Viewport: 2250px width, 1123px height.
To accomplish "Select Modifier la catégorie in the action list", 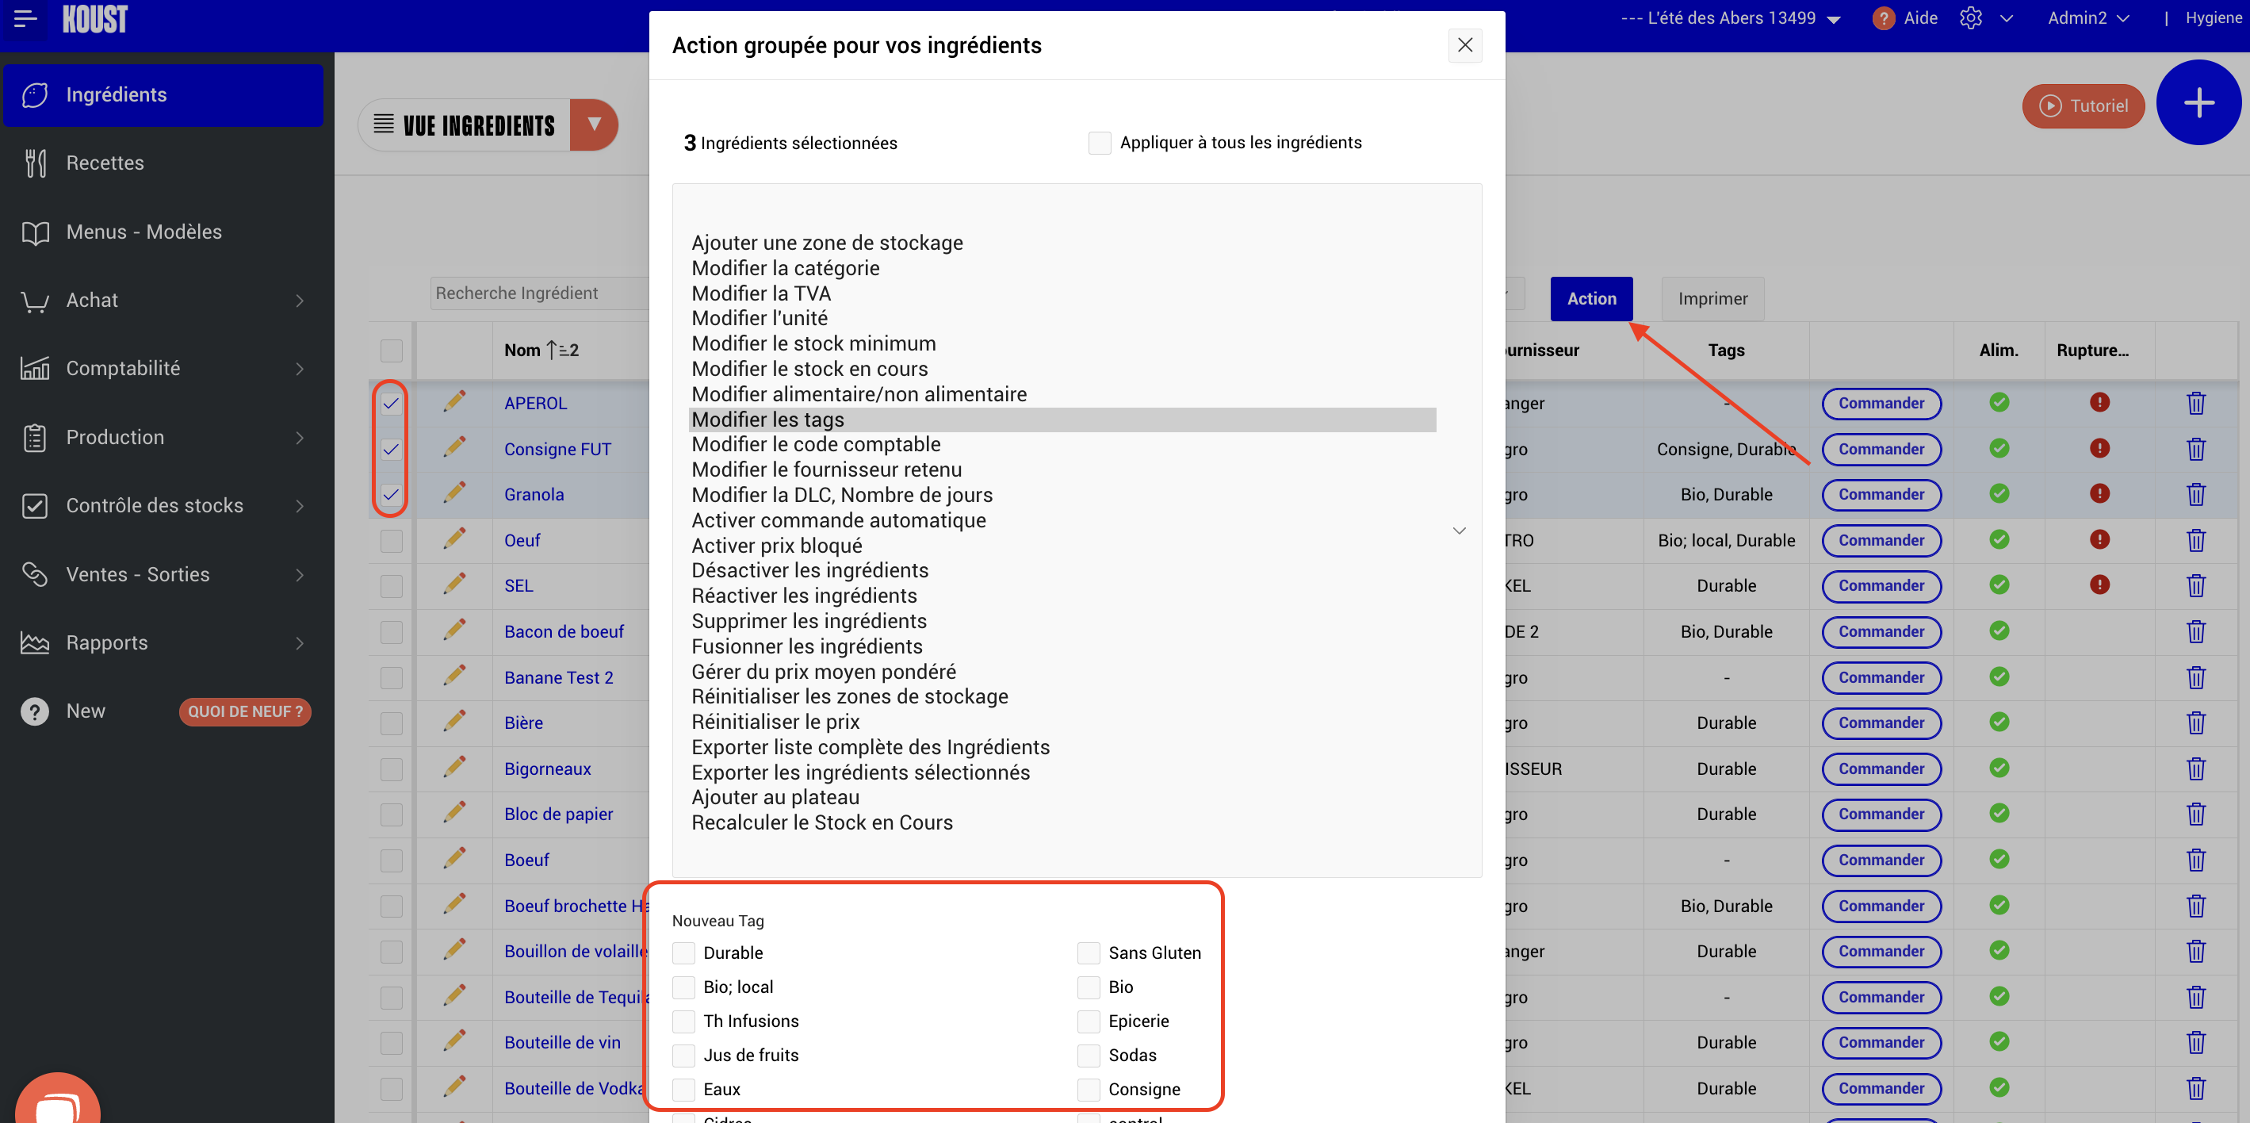I will pos(785,268).
